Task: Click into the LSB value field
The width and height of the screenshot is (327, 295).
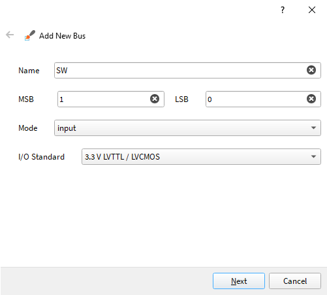Action: click(263, 99)
